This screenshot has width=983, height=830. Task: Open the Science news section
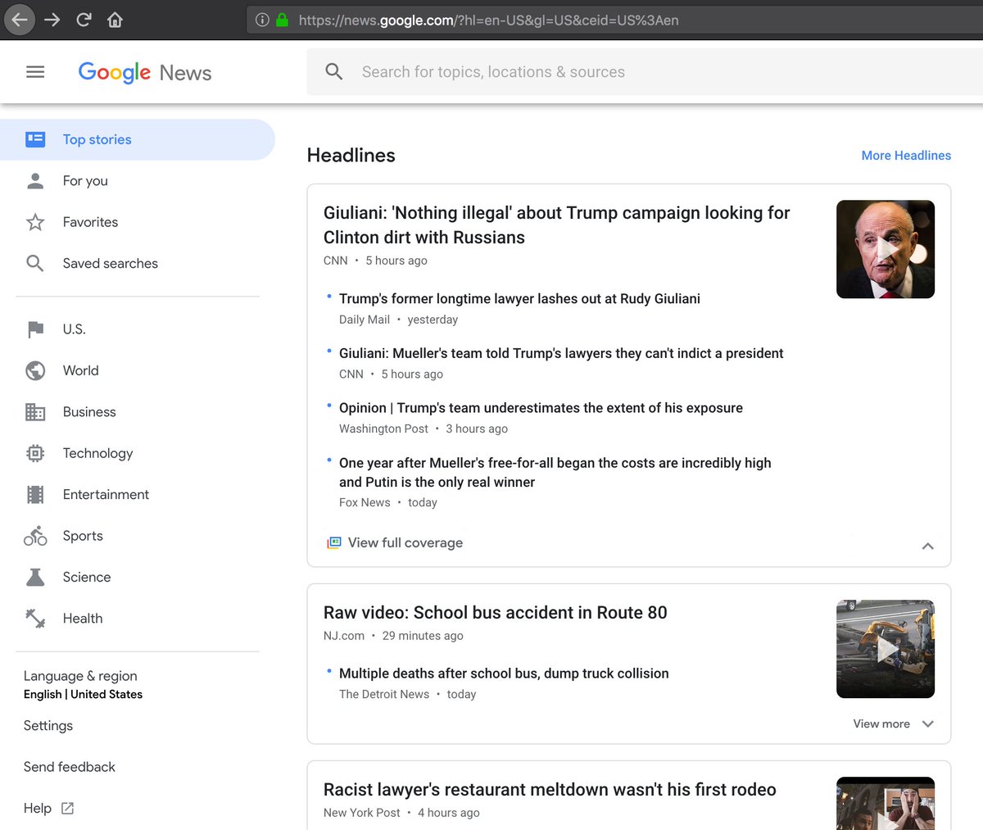pyautogui.click(x=86, y=577)
